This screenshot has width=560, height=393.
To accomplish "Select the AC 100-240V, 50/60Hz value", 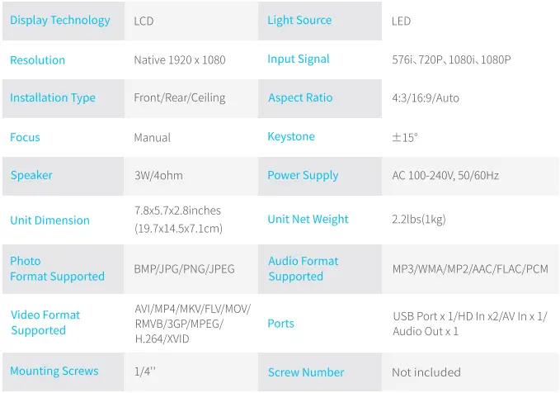I will coord(445,176).
